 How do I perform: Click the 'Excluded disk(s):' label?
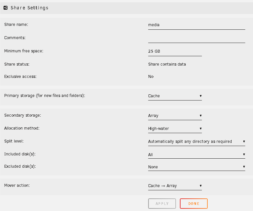click(20, 166)
